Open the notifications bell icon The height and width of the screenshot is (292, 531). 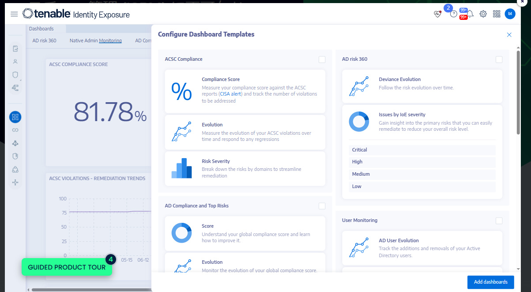point(470,14)
